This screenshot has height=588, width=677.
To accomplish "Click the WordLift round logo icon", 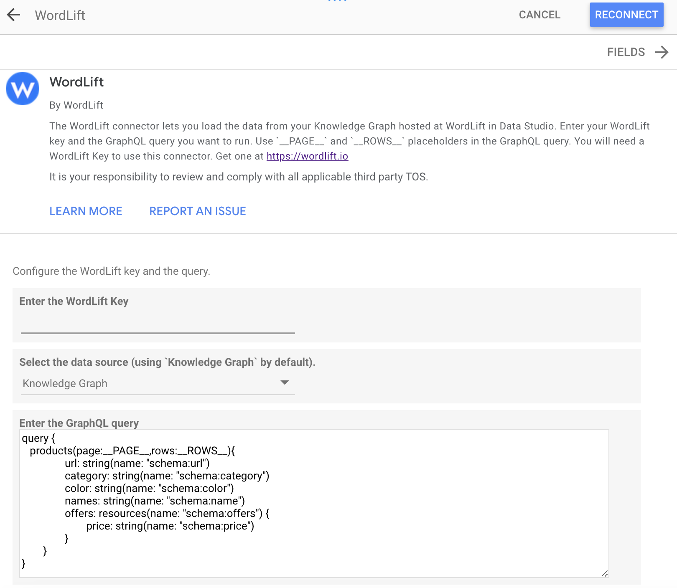I will (23, 89).
